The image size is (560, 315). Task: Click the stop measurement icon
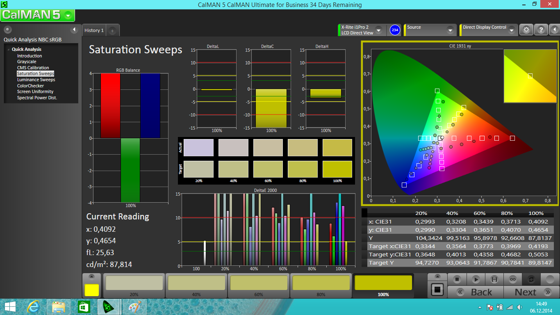tap(457, 279)
